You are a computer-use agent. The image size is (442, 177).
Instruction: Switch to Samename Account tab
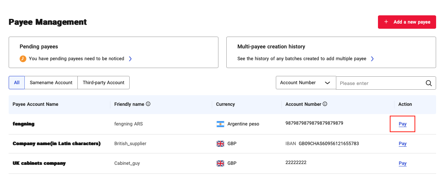(51, 83)
